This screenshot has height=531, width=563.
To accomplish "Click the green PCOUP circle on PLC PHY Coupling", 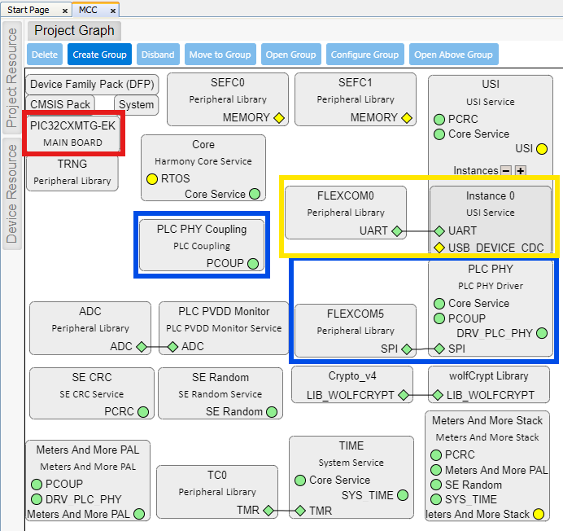I will click(253, 263).
